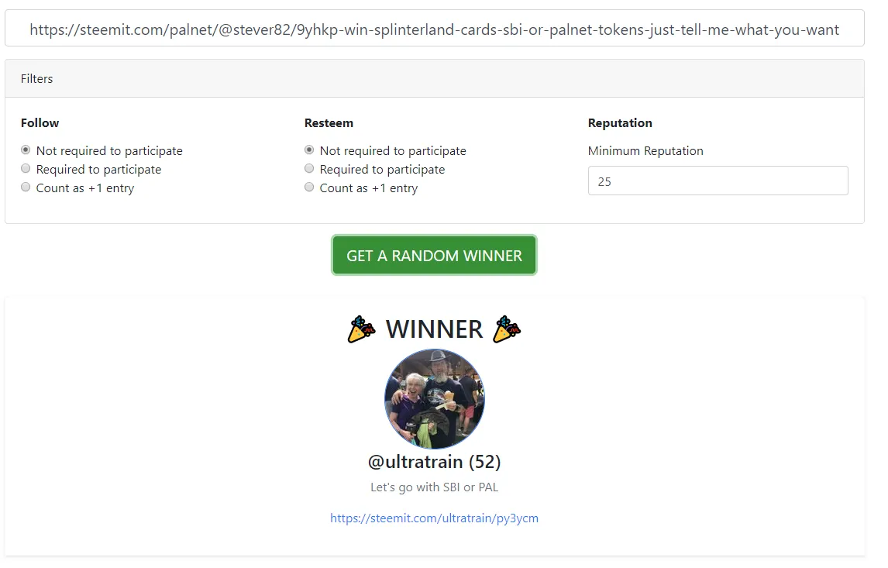Select 'Not required to participate' under Resteem
Viewport: 888px width, 568px height.
pyautogui.click(x=309, y=150)
